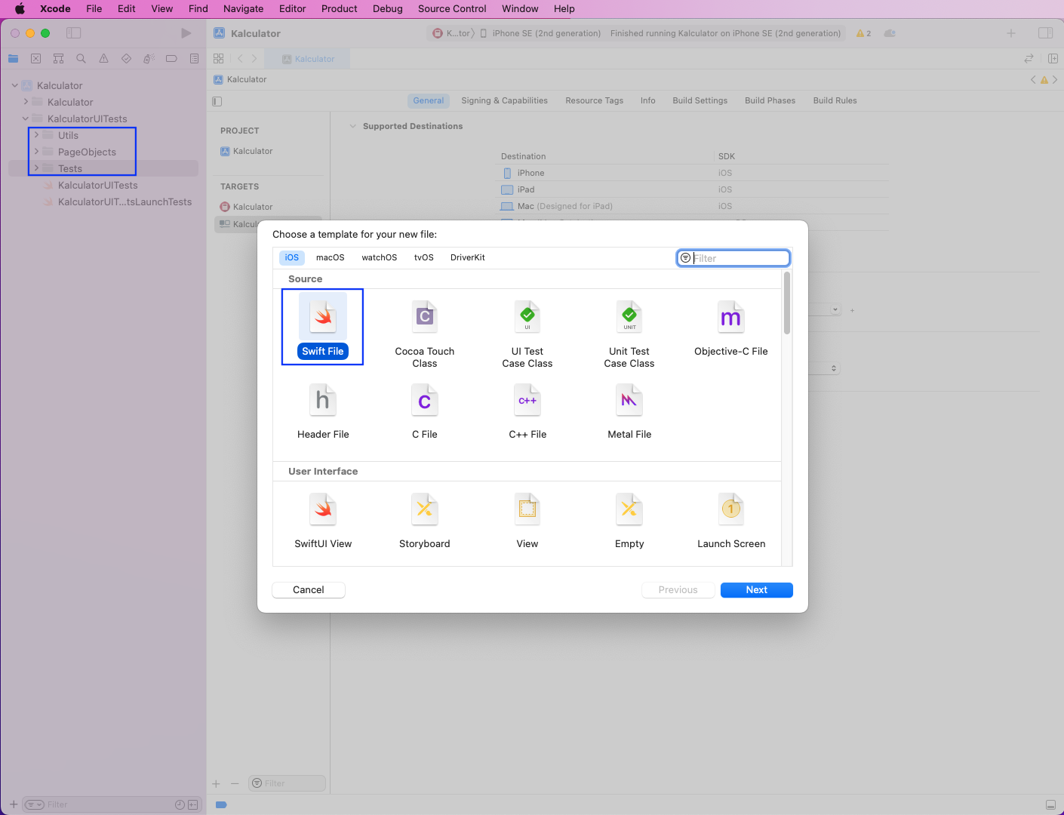Expand the Kalculator subfolder
This screenshot has width=1064, height=815.
(26, 102)
